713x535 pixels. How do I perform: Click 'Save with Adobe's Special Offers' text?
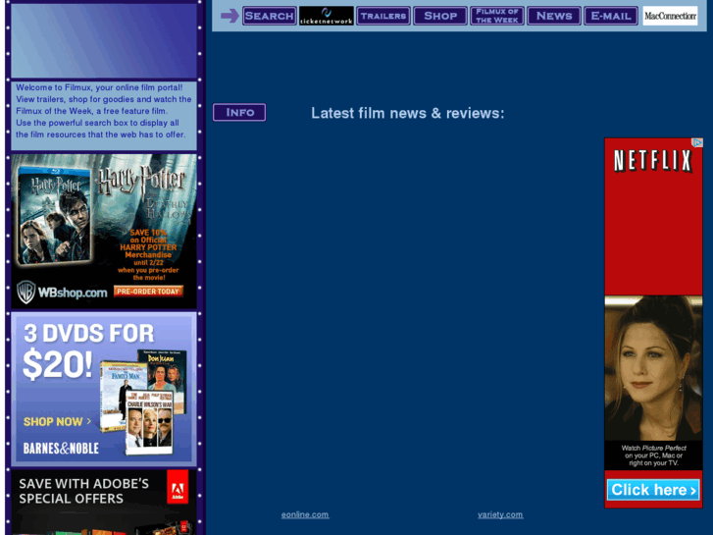pyautogui.click(x=83, y=491)
